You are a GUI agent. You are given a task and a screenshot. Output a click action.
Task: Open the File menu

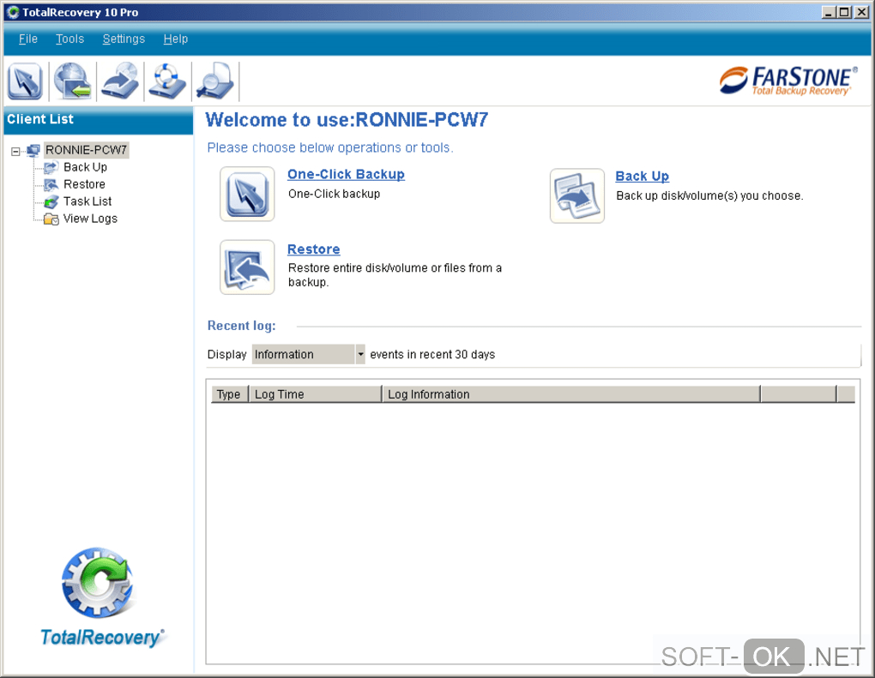click(x=28, y=39)
